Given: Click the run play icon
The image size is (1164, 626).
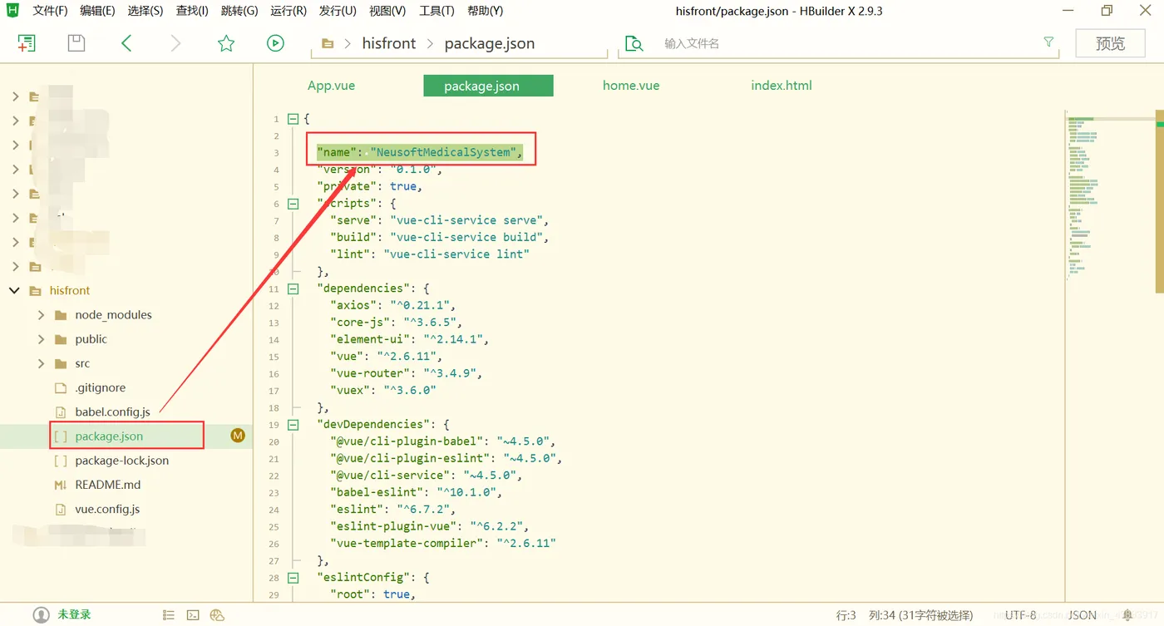Looking at the screenshot, I should pos(275,43).
